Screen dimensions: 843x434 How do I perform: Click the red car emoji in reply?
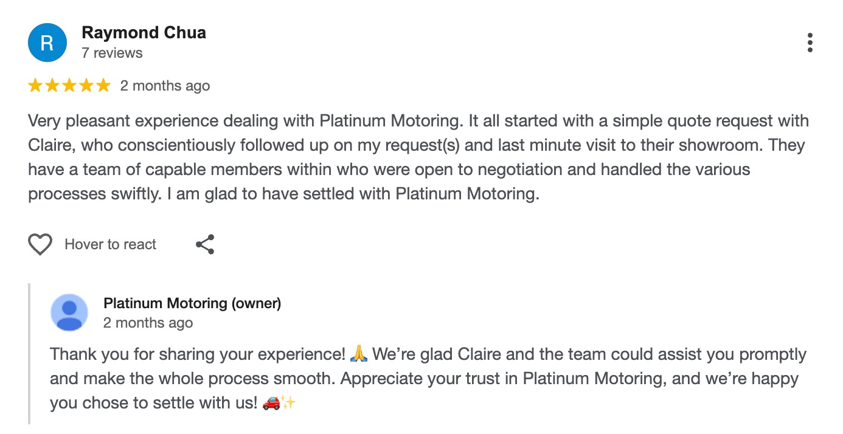[x=271, y=403]
